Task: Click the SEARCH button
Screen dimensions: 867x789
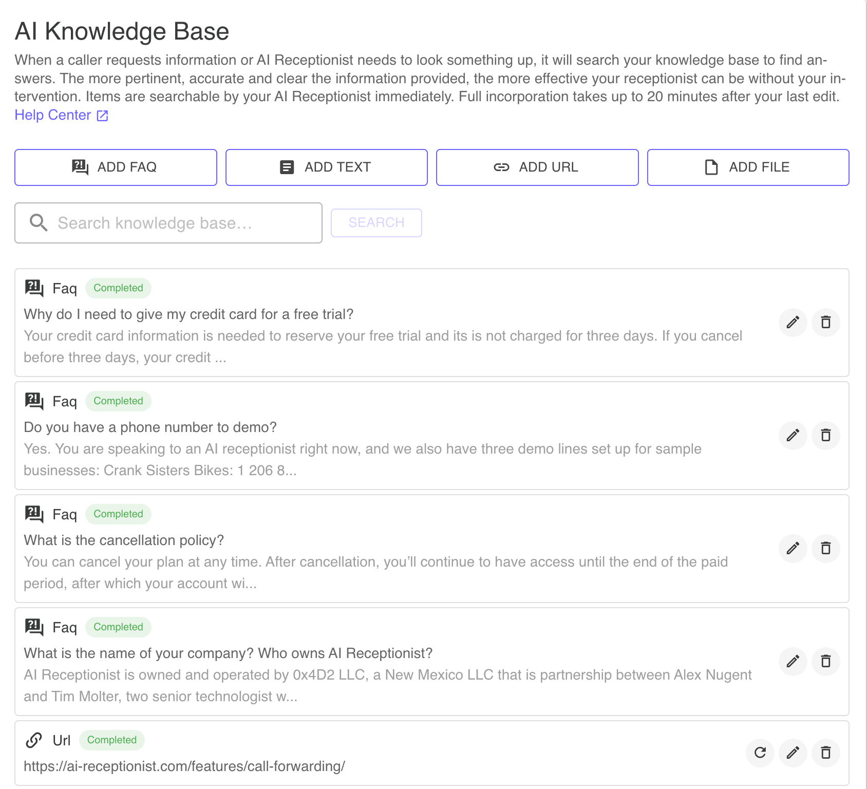Action: click(x=376, y=222)
